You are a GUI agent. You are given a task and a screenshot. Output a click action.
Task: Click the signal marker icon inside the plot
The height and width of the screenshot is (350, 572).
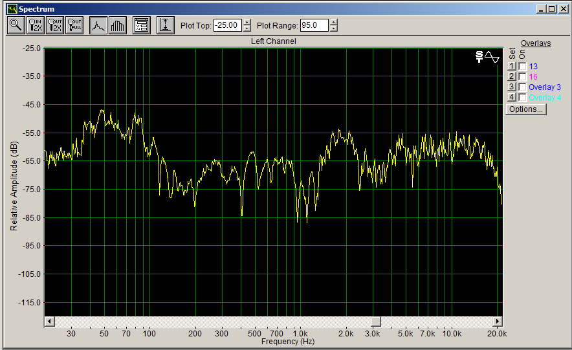pos(488,57)
